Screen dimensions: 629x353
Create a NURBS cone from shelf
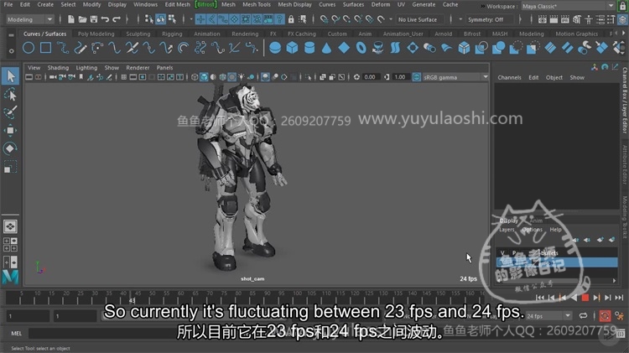click(326, 48)
